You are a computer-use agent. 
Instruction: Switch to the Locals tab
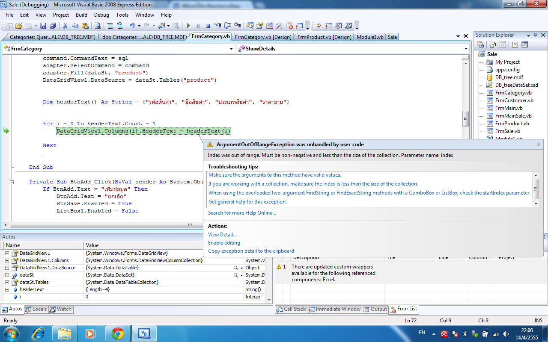36,309
